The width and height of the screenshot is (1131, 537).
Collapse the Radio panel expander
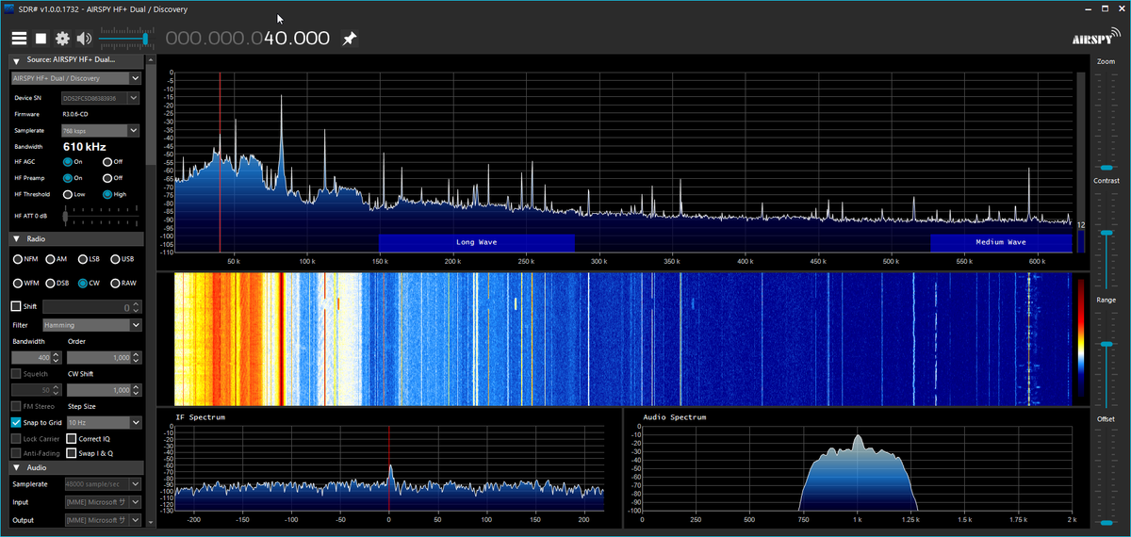[x=16, y=239]
